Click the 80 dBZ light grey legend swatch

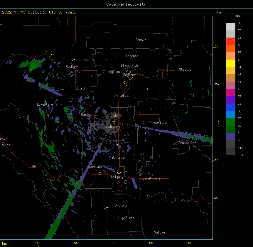pos(231,27)
